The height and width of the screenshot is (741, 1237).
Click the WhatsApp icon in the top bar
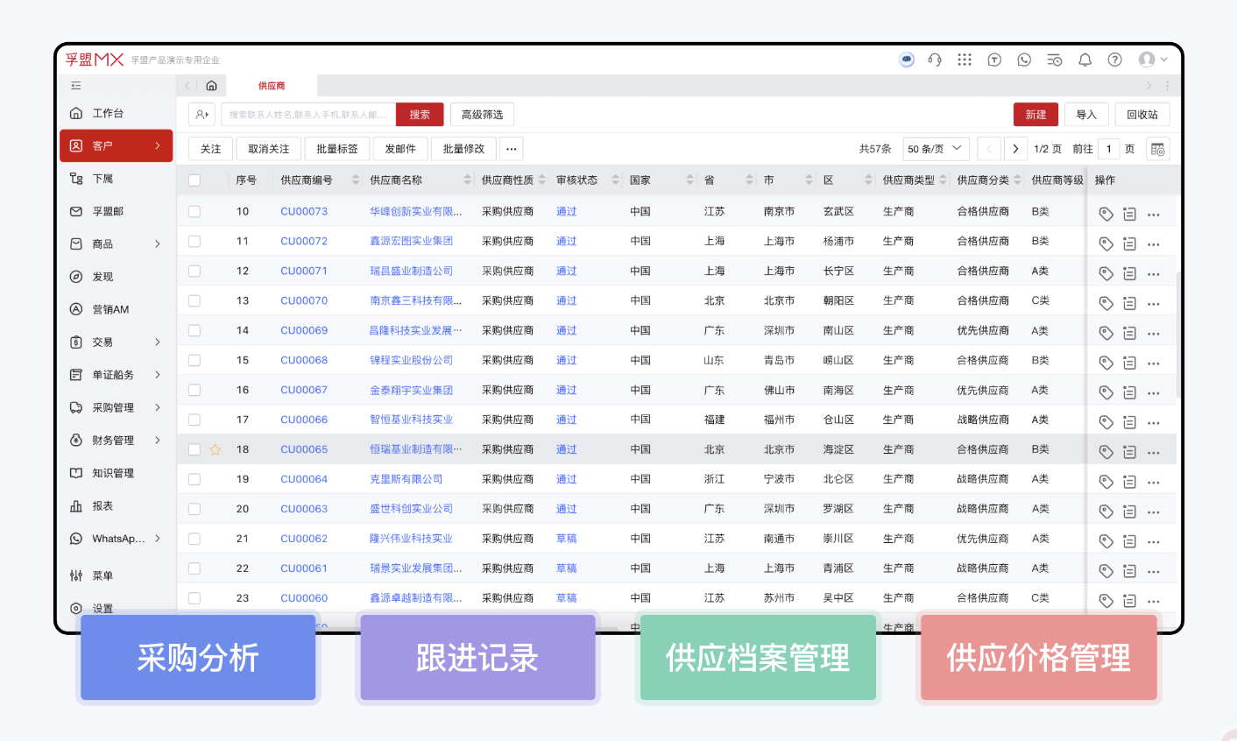coord(1024,60)
